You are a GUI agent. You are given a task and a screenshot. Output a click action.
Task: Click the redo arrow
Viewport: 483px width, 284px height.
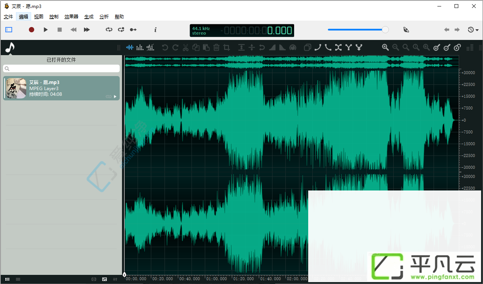coord(175,48)
